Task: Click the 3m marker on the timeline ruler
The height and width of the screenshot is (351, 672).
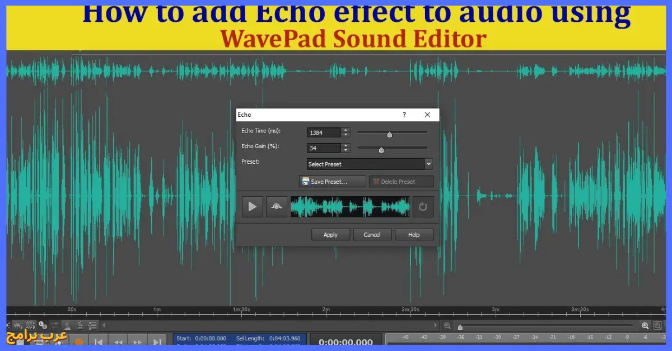Action: point(495,310)
